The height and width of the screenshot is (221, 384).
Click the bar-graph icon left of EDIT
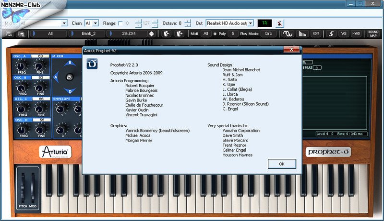coord(302,34)
